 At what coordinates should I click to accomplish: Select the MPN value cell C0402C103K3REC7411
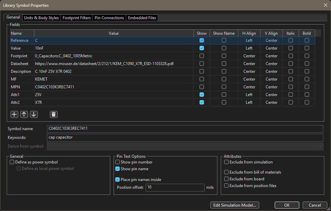(114, 87)
